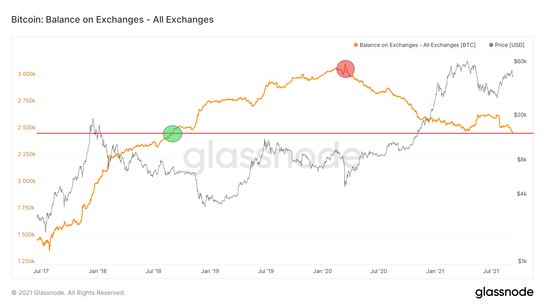The height and width of the screenshot is (306, 545).
Task: Click the Jul '17 x-axis label
Action: [x=41, y=271]
